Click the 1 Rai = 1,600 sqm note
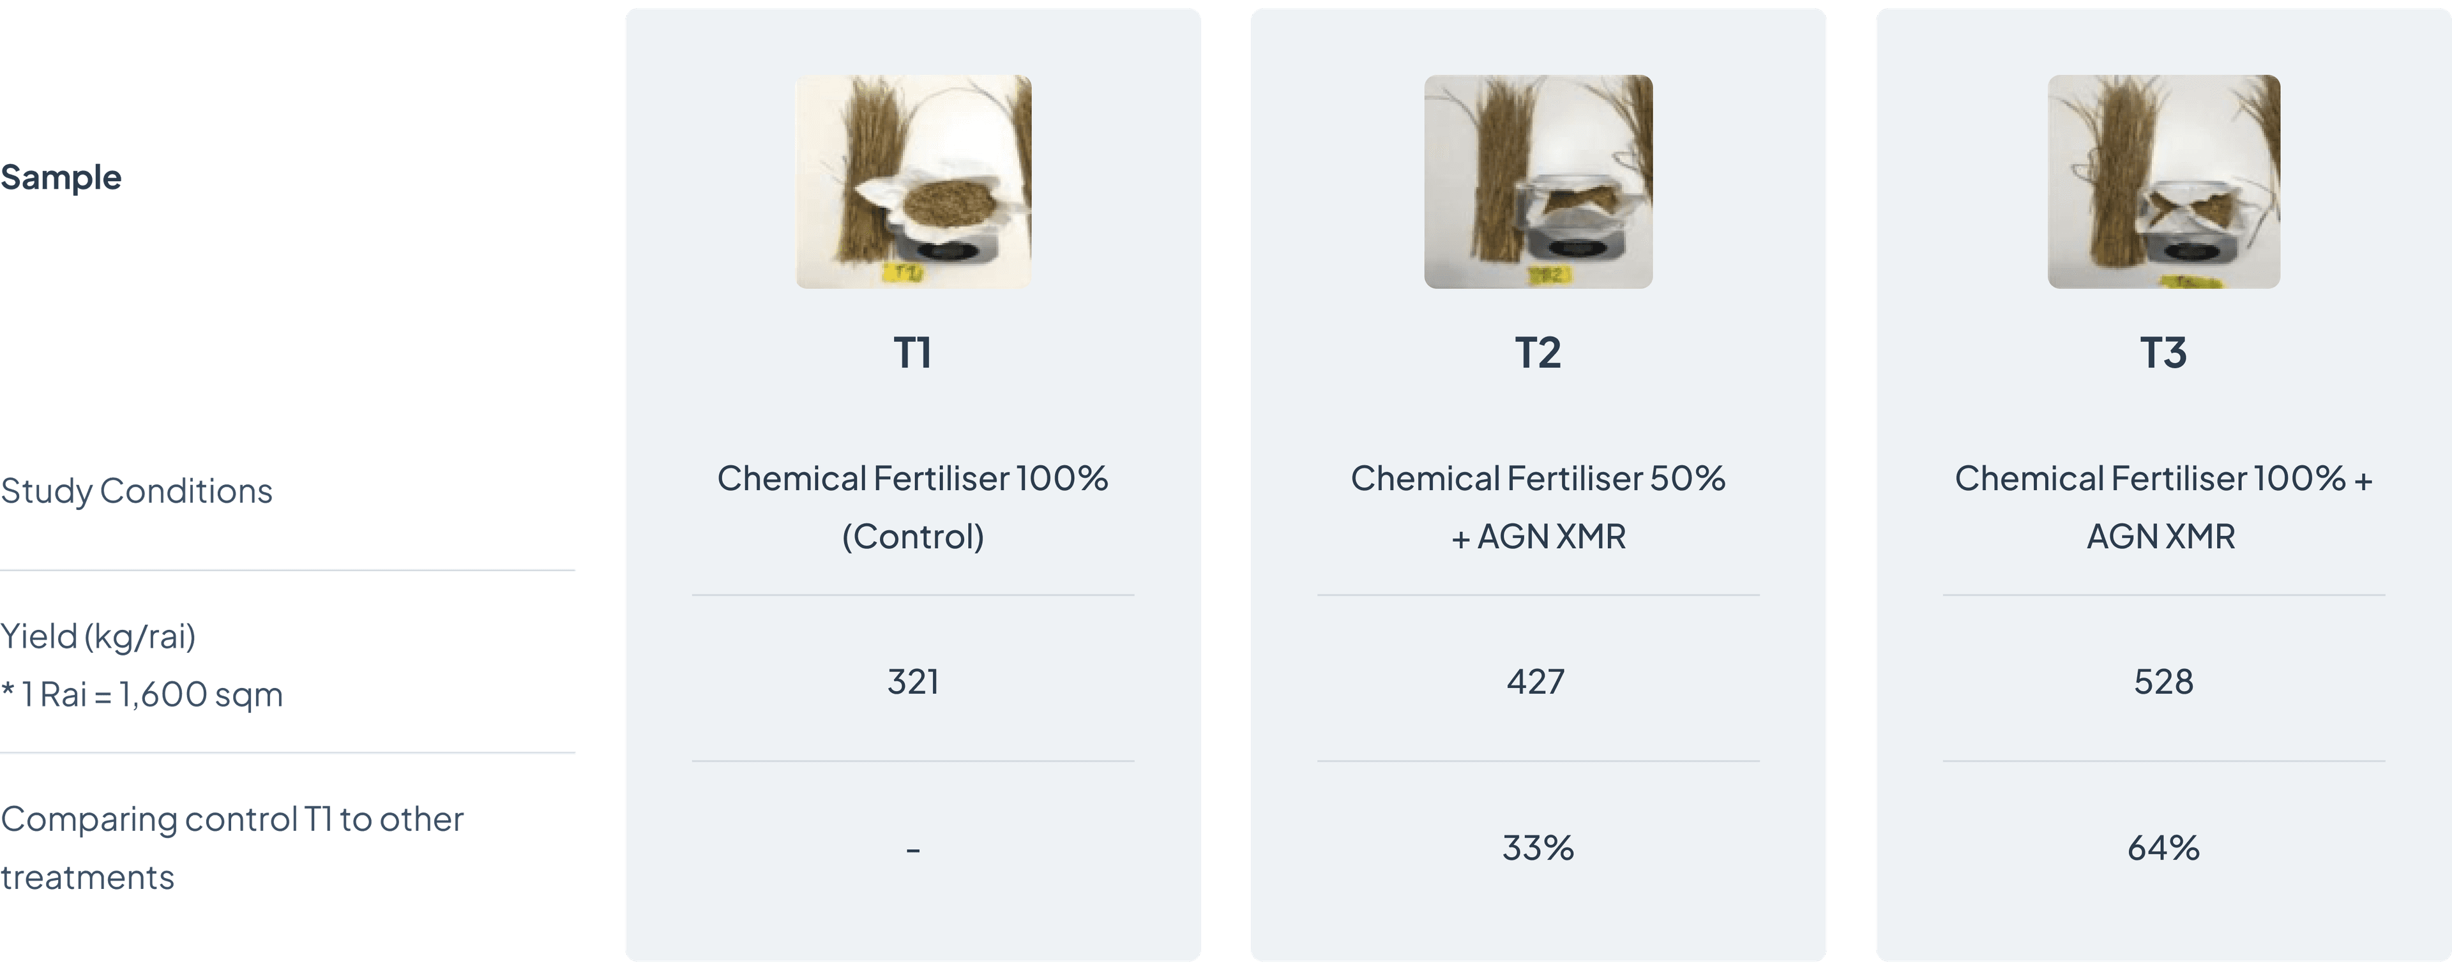 142,694
